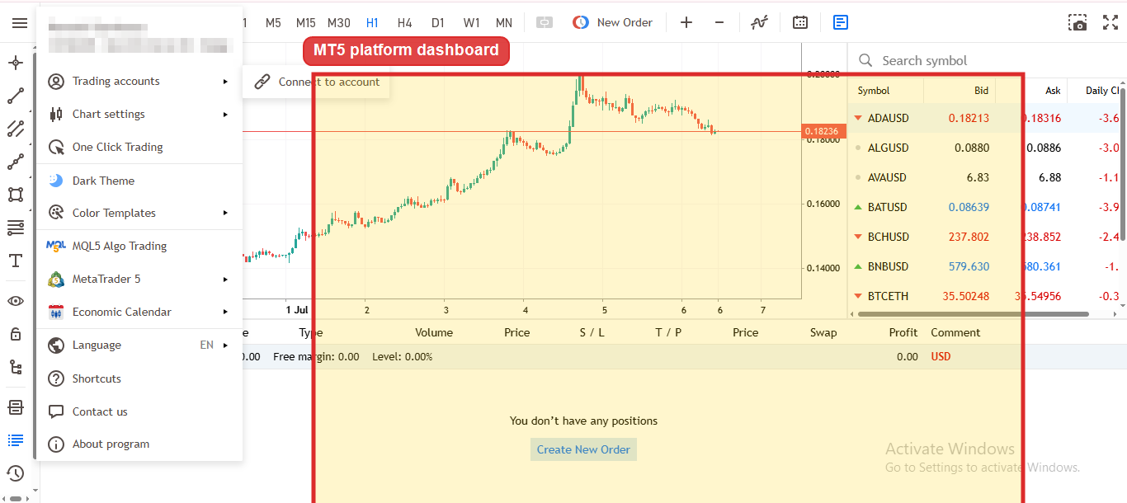This screenshot has width=1127, height=503.
Task: Open the objects tree icon
Action: pyautogui.click(x=15, y=367)
